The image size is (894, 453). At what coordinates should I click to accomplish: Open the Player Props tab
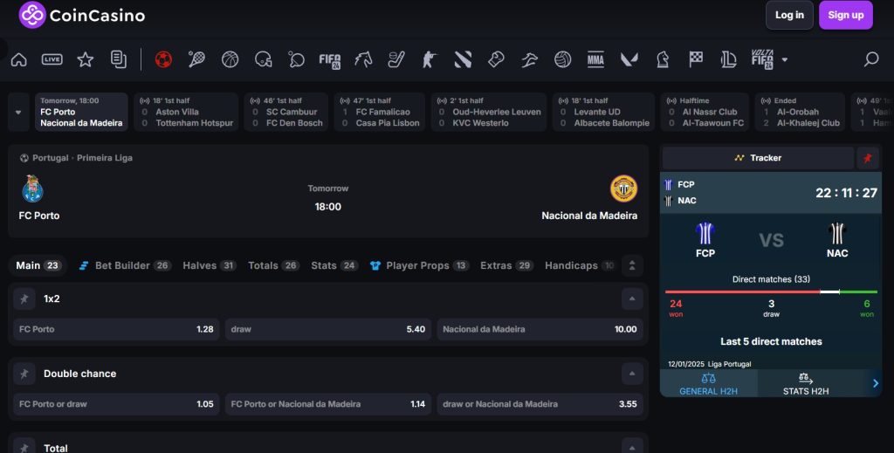click(x=419, y=265)
